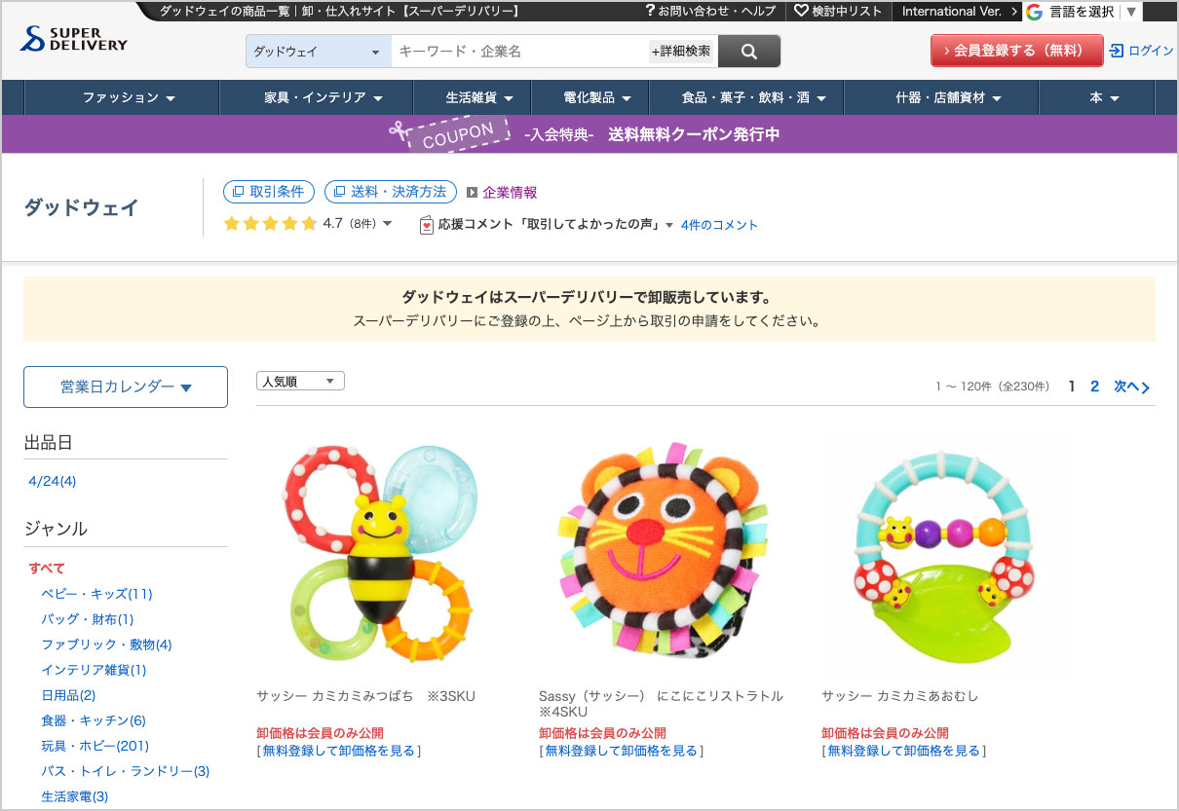The image size is (1179, 811).
Task: Expand the 4.7 rating details arrow
Action: [388, 224]
